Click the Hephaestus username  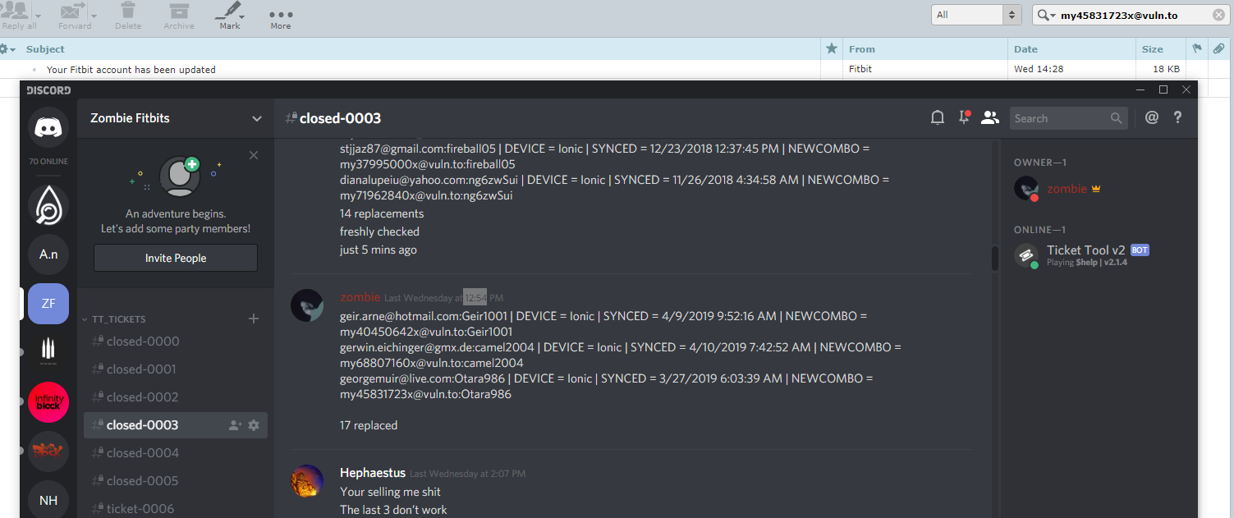[x=373, y=473]
